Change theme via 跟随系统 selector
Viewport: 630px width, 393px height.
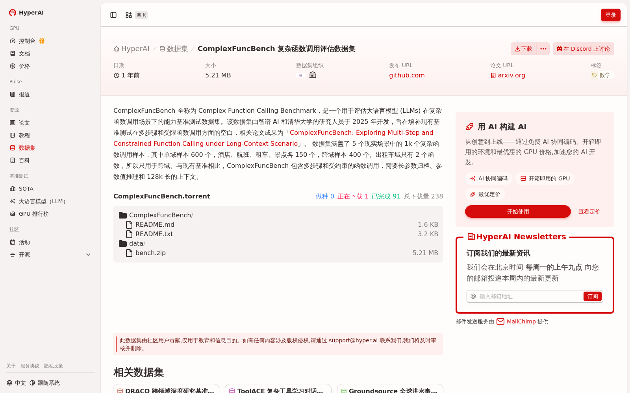pyautogui.click(x=44, y=383)
